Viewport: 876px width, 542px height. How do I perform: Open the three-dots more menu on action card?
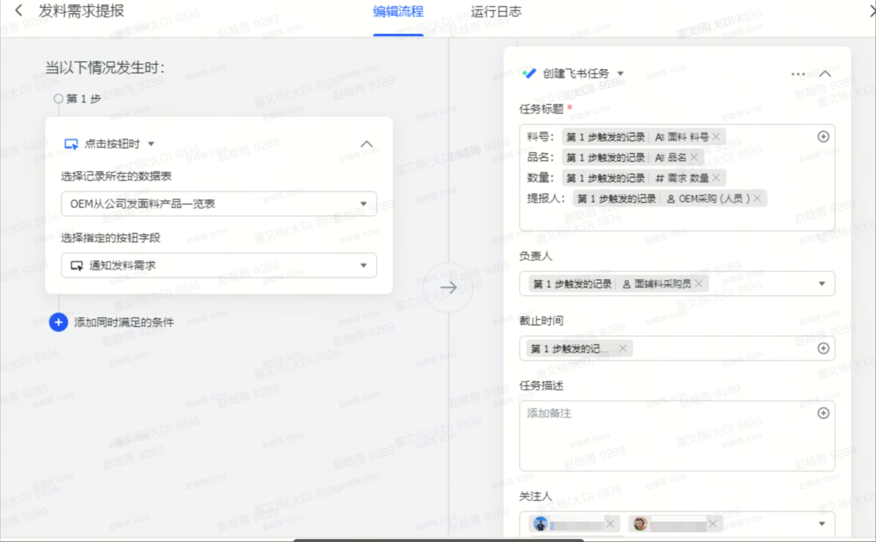point(798,74)
